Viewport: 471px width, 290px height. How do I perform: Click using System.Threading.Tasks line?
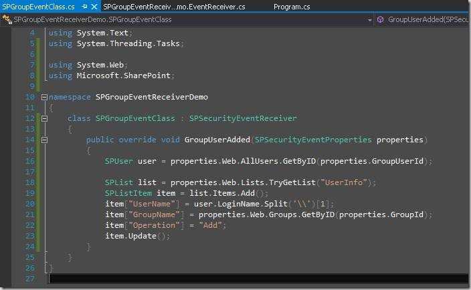pos(116,43)
